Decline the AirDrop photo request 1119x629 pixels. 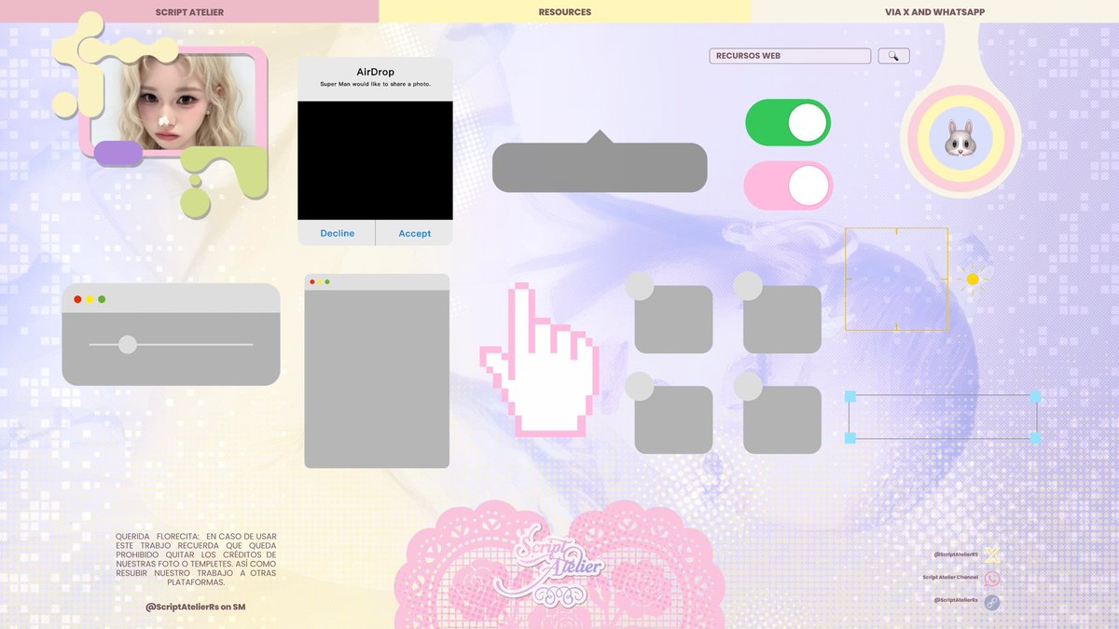coord(338,234)
